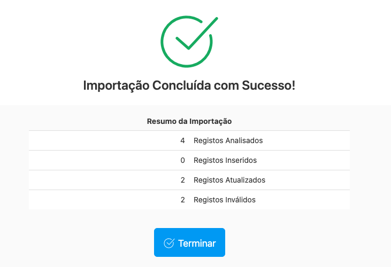Click the checkmark icon inside Terminar button
The image size is (391, 267).
point(169,243)
